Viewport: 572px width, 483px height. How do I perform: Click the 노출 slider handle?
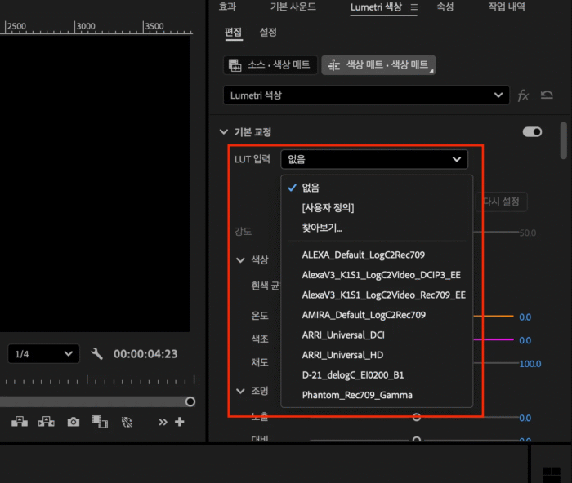(x=417, y=417)
